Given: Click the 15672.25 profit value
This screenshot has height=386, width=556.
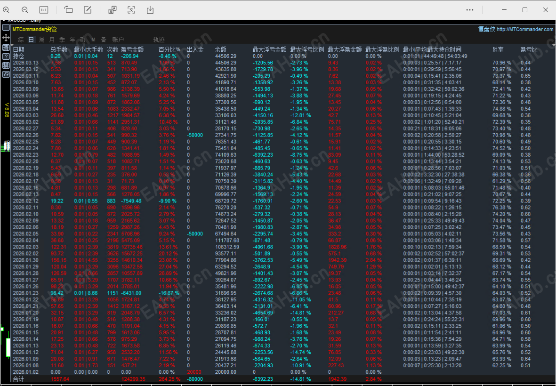Looking at the screenshot, I should pyautogui.click(x=132, y=254).
